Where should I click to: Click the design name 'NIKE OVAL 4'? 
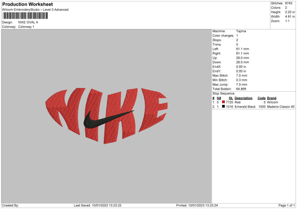pos(28,22)
